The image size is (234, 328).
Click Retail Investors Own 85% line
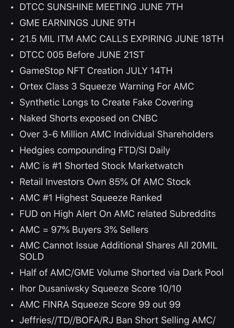(105, 182)
